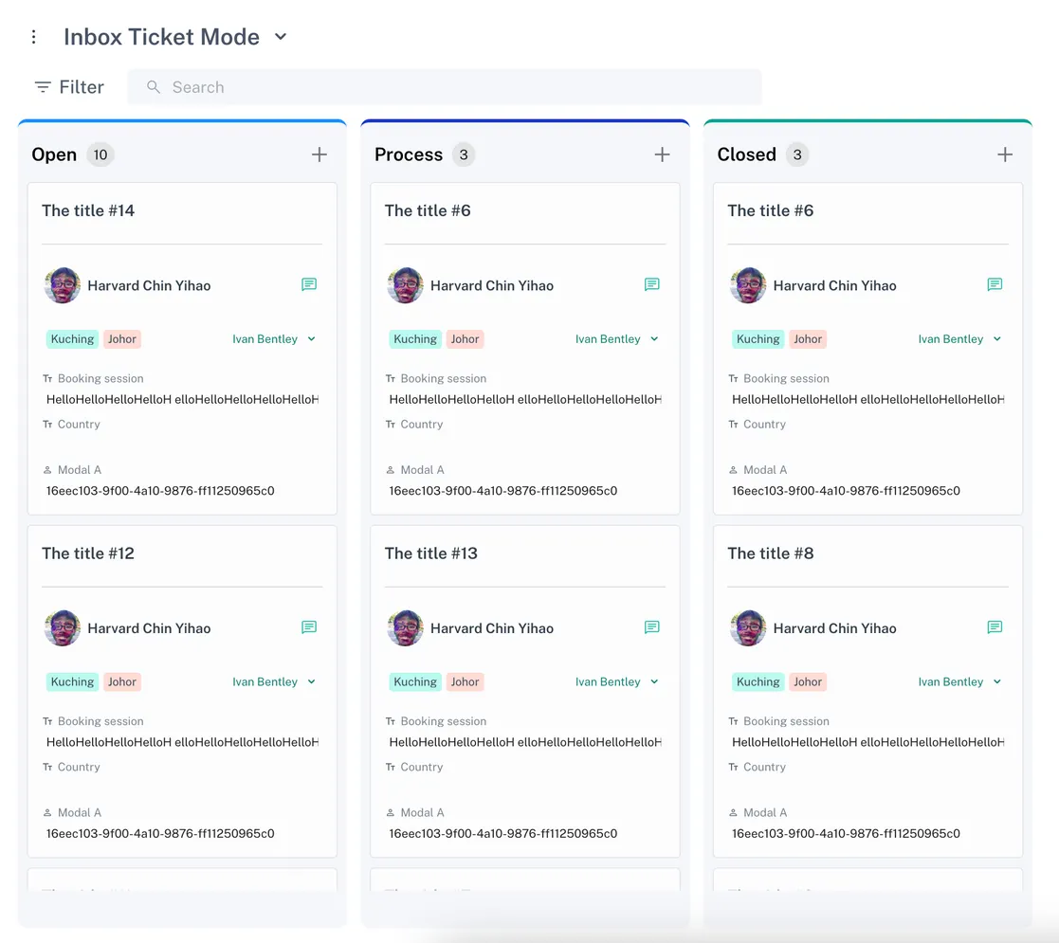1059x943 pixels.
Task: Click the Johor tag on title #13 card
Action: pyautogui.click(x=465, y=682)
